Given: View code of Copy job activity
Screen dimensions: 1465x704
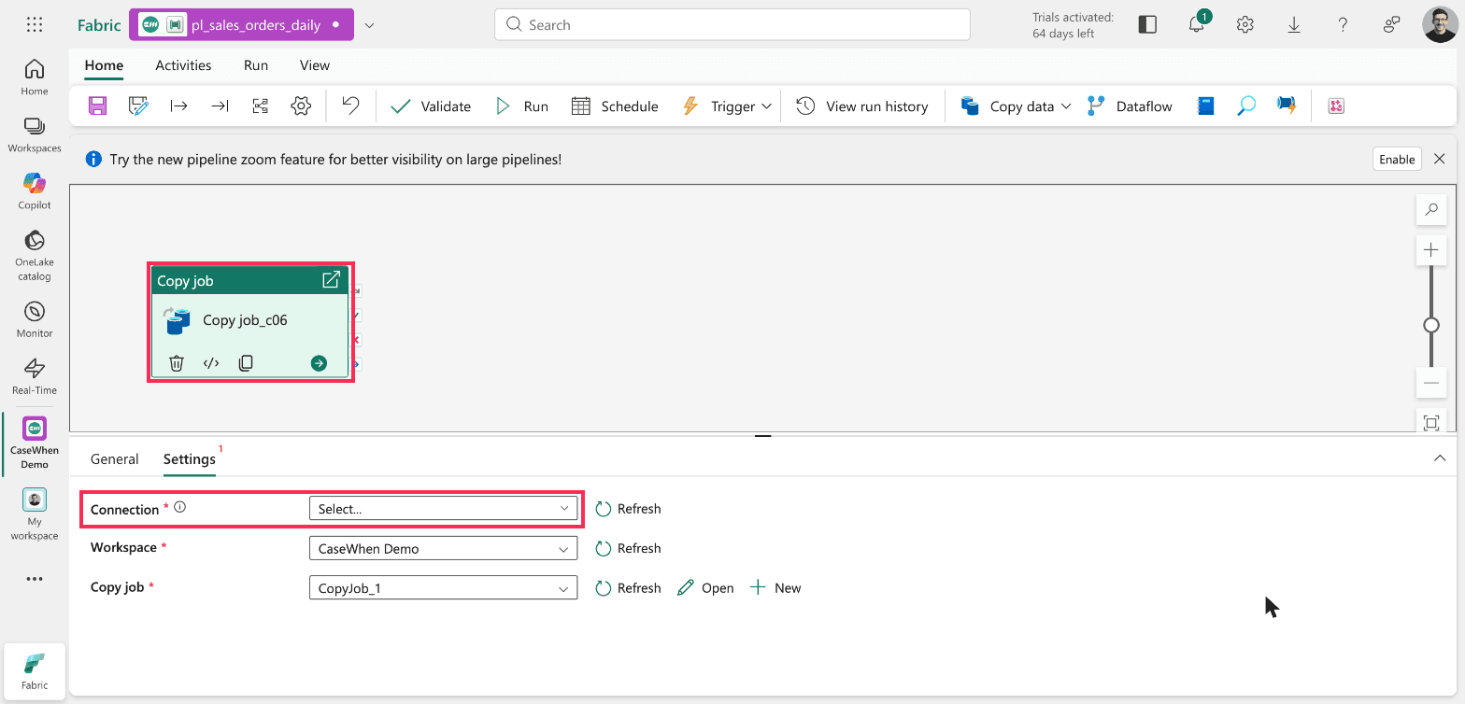Looking at the screenshot, I should coord(211,363).
